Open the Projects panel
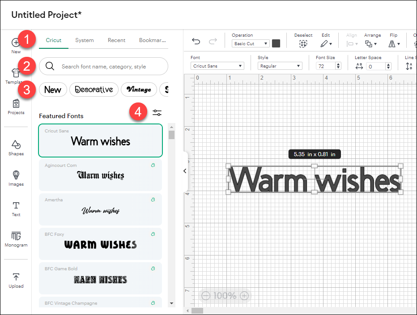The width and height of the screenshot is (417, 315). [x=16, y=106]
